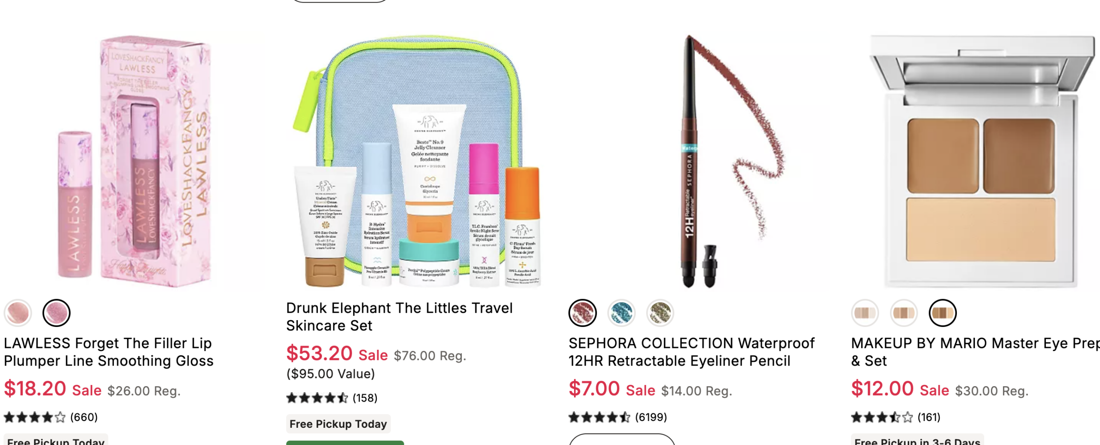The width and height of the screenshot is (1100, 445).
Task: View the 161 reviews Makeup by Mario rating
Action: [x=895, y=417]
